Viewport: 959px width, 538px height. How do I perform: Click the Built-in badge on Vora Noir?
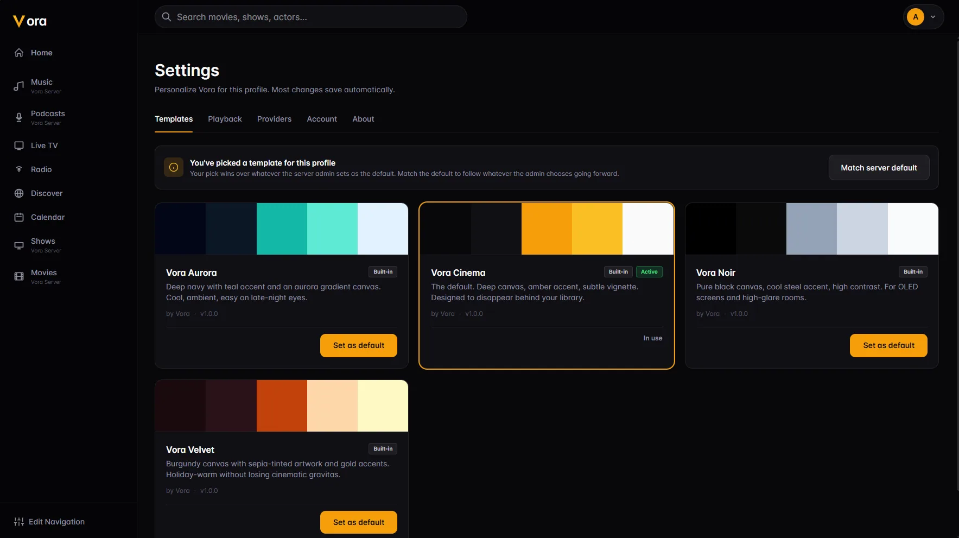tap(913, 272)
